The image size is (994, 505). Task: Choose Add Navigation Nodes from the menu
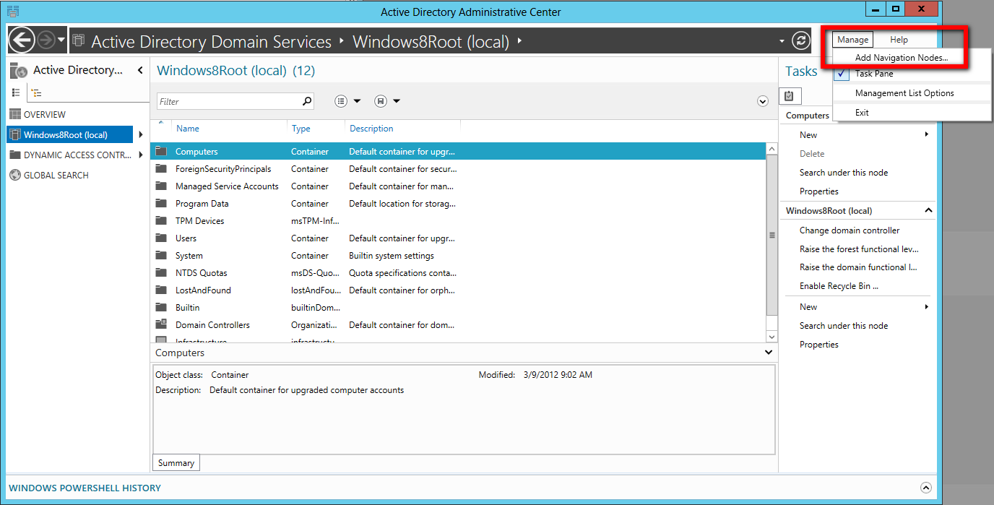pos(902,58)
